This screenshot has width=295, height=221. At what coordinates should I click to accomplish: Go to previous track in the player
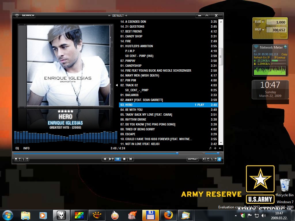105,159
